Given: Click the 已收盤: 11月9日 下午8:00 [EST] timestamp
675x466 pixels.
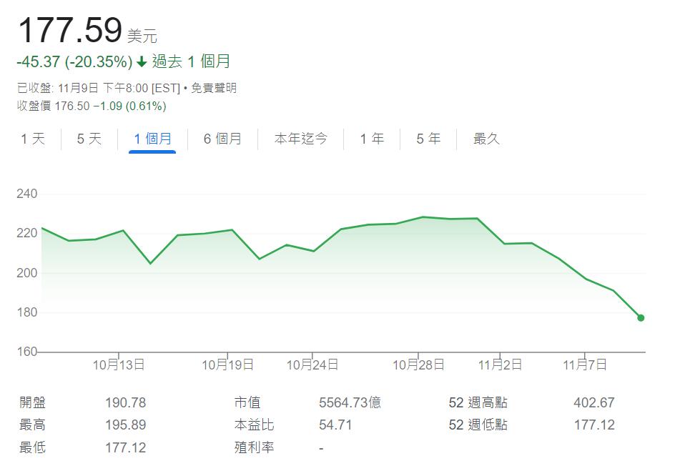Looking at the screenshot, I should click(99, 88).
